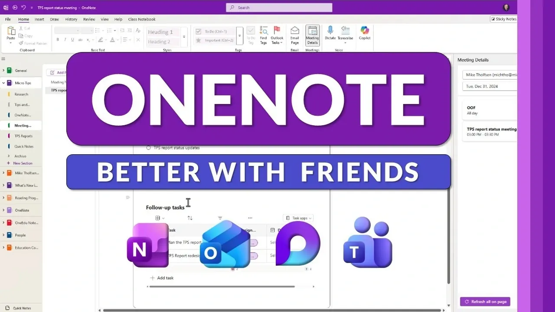Open the Draw ribbon tab

pyautogui.click(x=54, y=19)
